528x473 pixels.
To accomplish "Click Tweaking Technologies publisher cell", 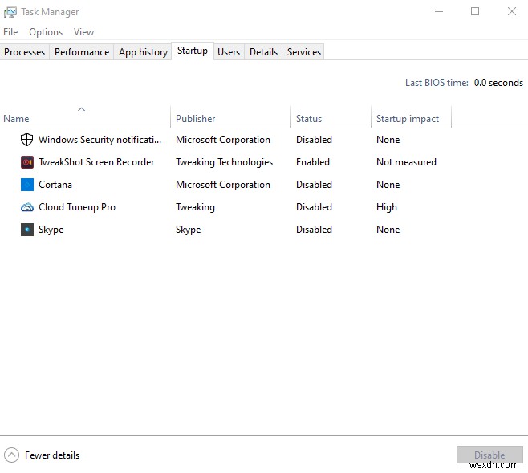I will click(224, 162).
